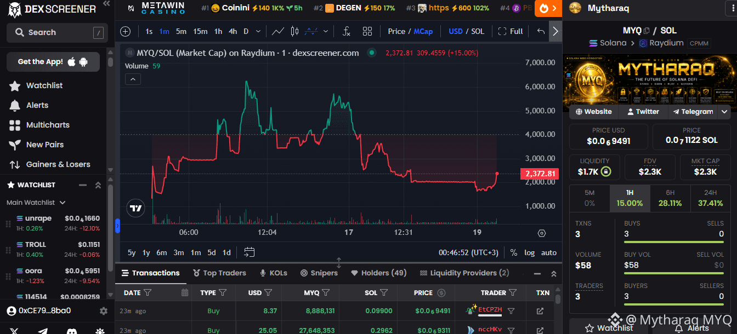
Task: Switch to the KOLs tab
Action: [274, 273]
